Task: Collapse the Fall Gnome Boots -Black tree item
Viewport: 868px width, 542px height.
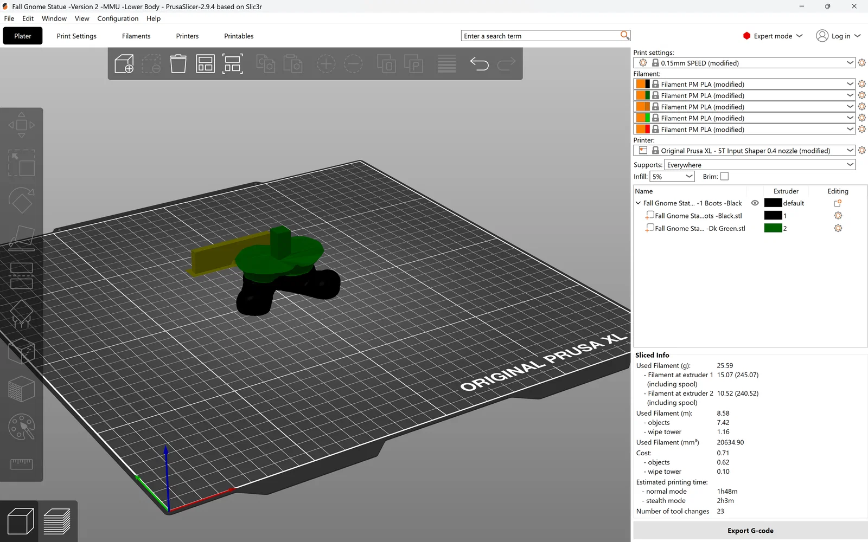Action: click(x=638, y=203)
